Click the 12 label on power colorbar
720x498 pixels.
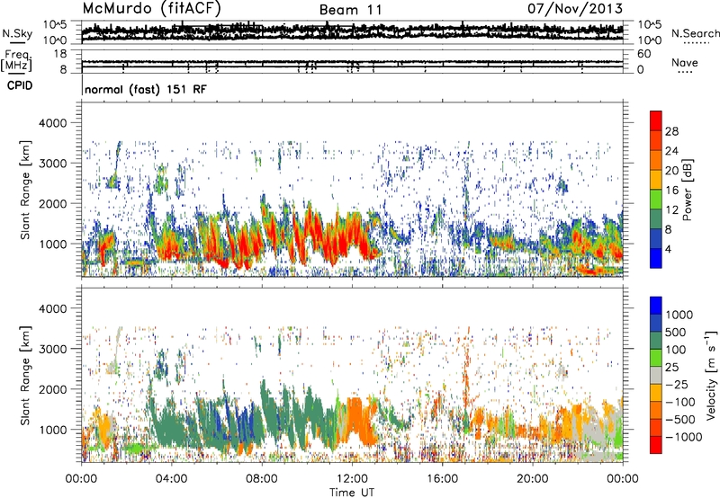point(671,210)
